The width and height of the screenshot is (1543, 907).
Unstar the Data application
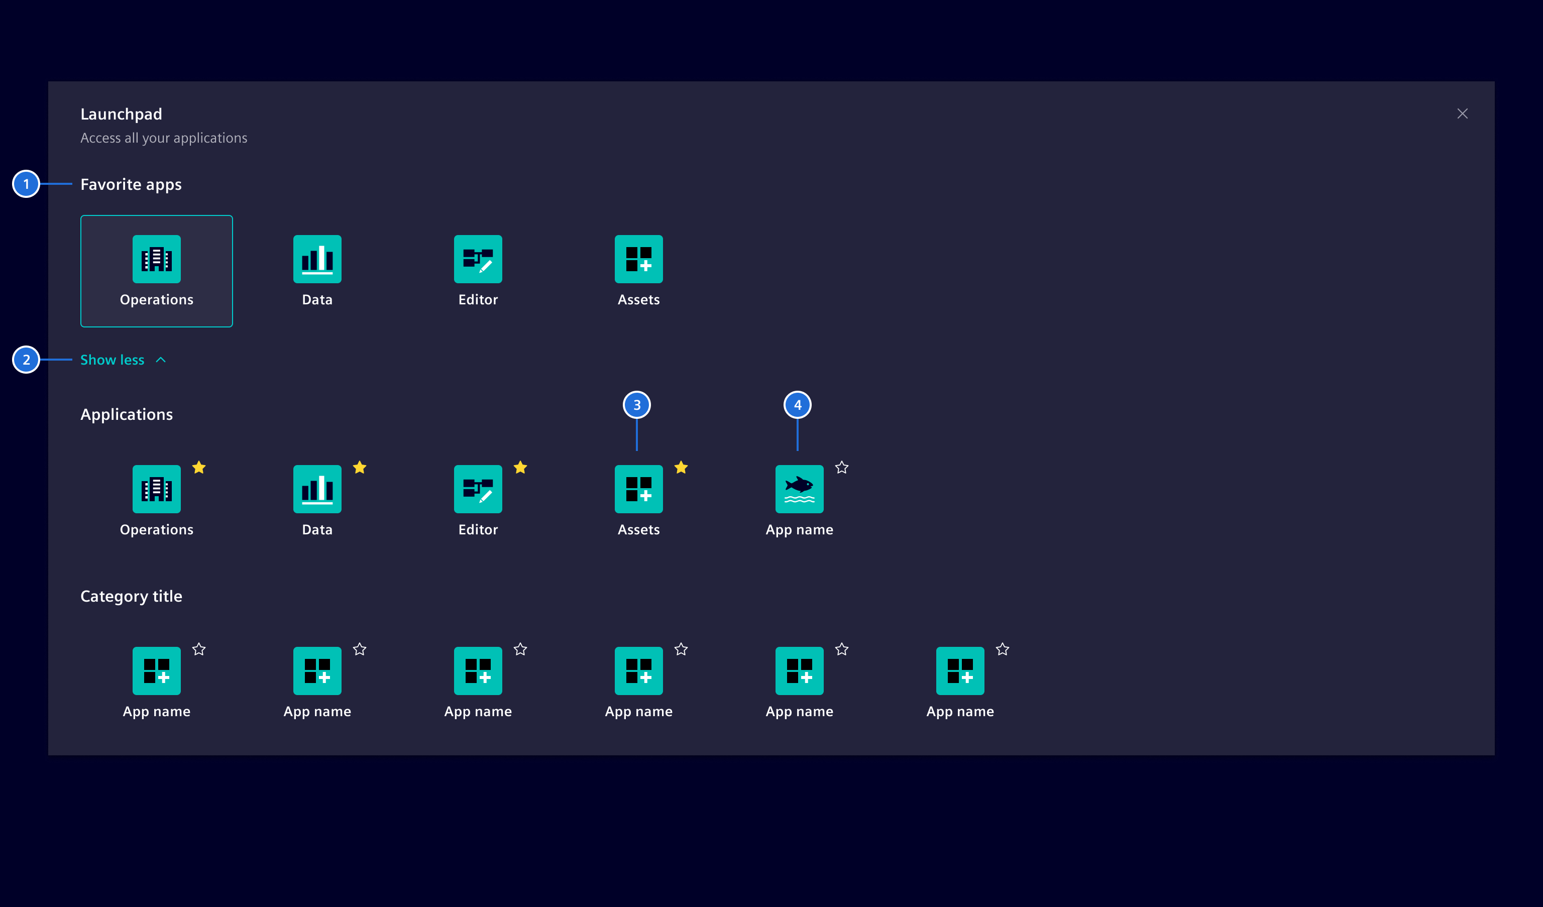(360, 467)
